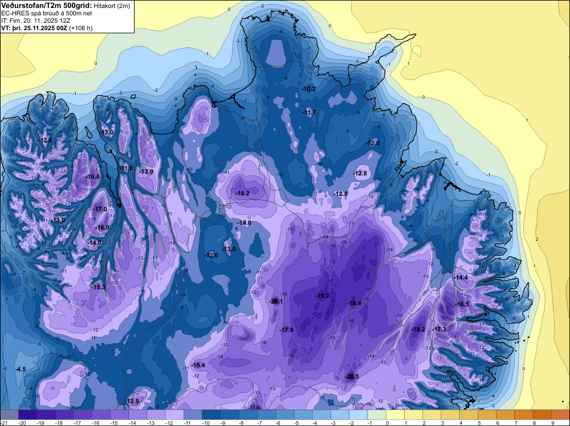The width and height of the screenshot is (570, 426).
Task: Click the -4.5 temperature value
Action: pyautogui.click(x=21, y=370)
